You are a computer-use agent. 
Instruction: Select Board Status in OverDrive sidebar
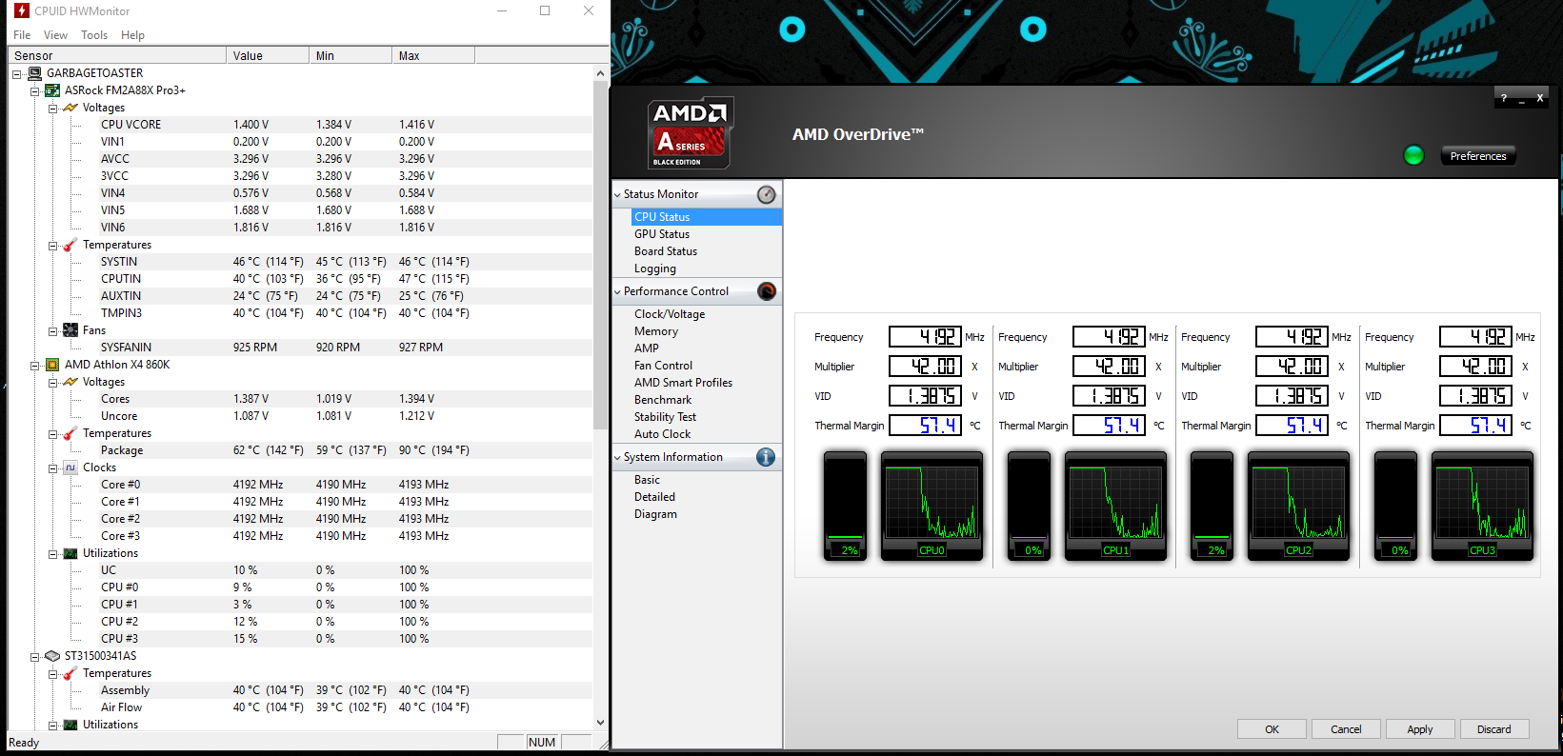(x=666, y=251)
